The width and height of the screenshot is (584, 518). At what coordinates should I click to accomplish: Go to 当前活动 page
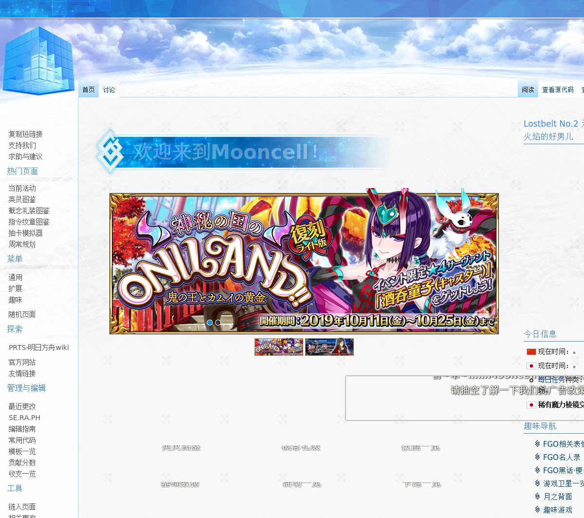coord(22,188)
